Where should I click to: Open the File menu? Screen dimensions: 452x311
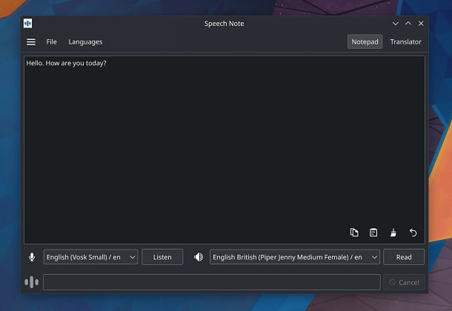click(51, 42)
